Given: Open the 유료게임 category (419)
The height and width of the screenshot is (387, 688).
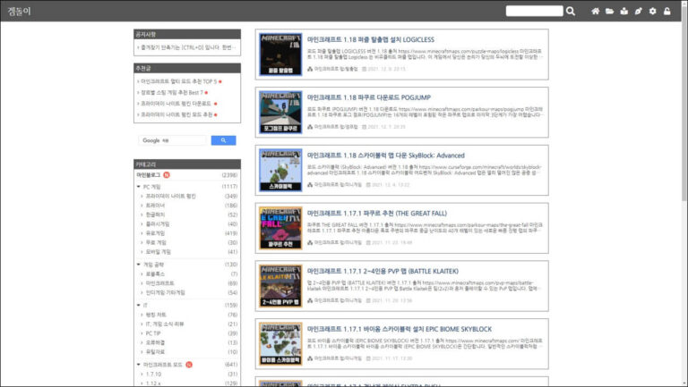Looking at the screenshot, I should coord(155,233).
